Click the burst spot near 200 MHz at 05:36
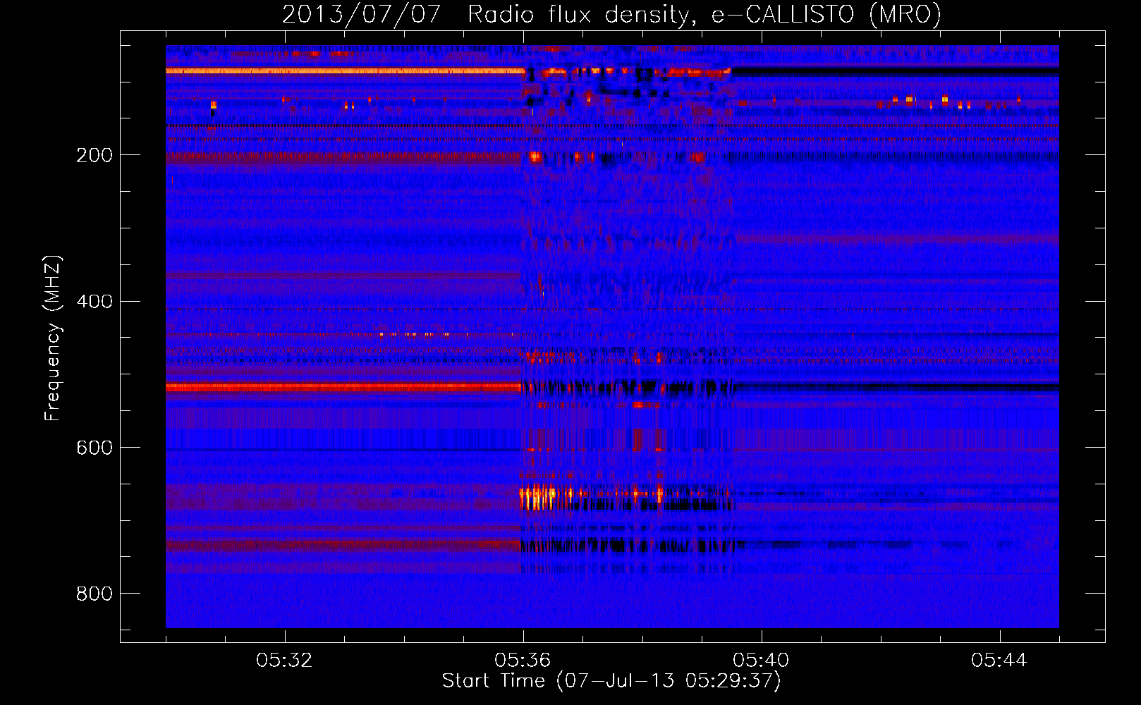1141x705 pixels. point(535,157)
